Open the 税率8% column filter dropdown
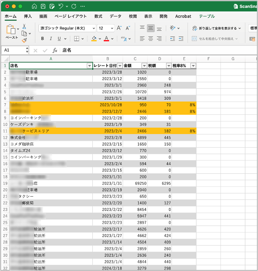Image resolution: width=258 pixels, height=271 pixels. tap(193, 66)
